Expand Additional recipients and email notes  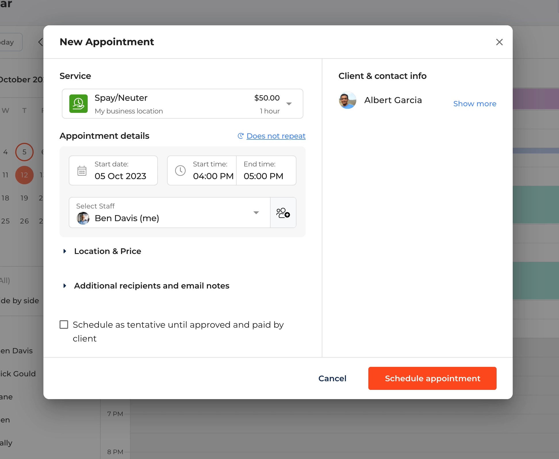(x=152, y=286)
